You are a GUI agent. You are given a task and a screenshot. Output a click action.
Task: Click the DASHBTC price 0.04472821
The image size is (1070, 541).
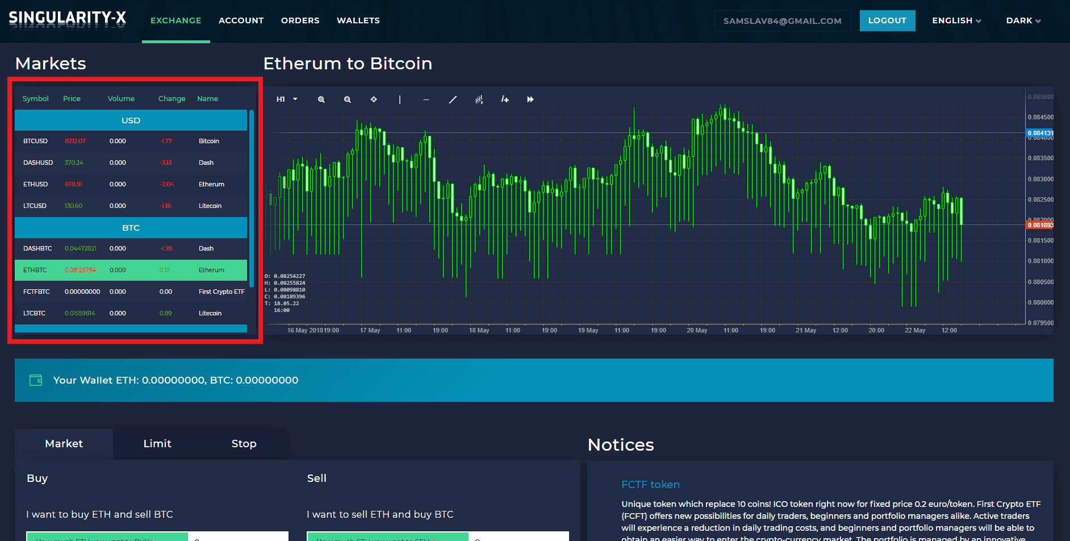click(x=81, y=248)
